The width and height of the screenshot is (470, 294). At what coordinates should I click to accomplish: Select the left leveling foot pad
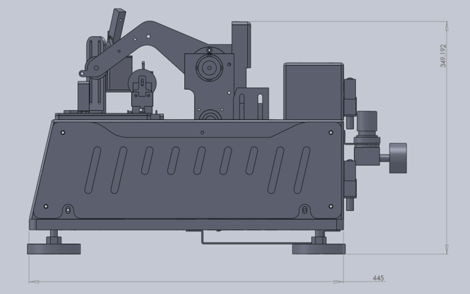pyautogui.click(x=53, y=249)
